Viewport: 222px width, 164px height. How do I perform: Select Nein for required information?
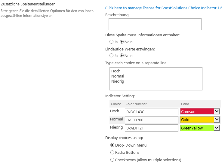[x=122, y=42]
